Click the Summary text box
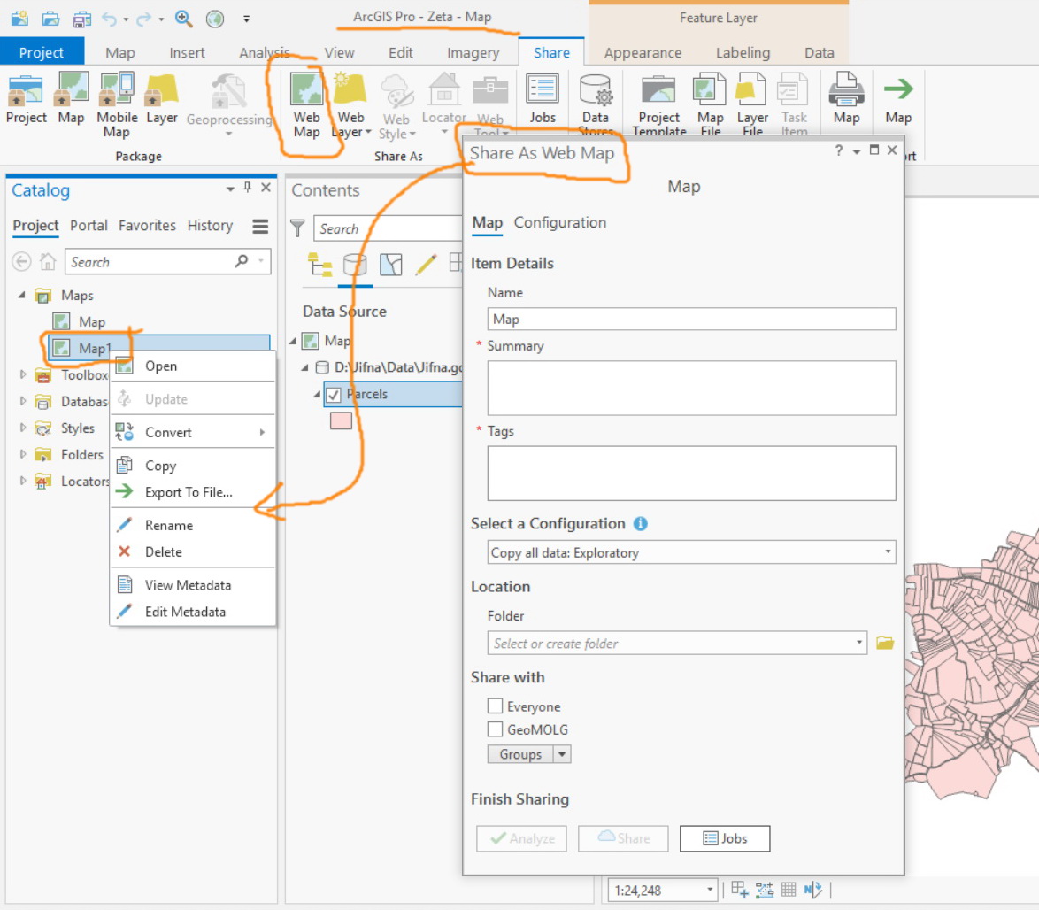This screenshot has width=1039, height=910. coord(691,388)
